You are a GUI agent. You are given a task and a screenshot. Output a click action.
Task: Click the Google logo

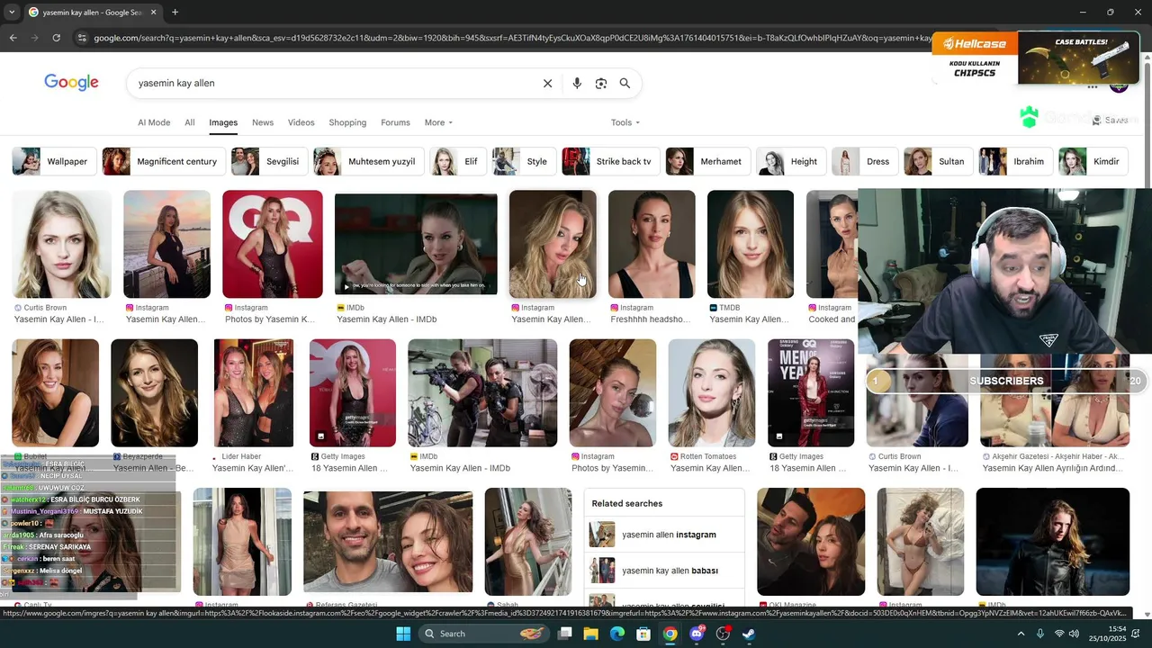(71, 83)
